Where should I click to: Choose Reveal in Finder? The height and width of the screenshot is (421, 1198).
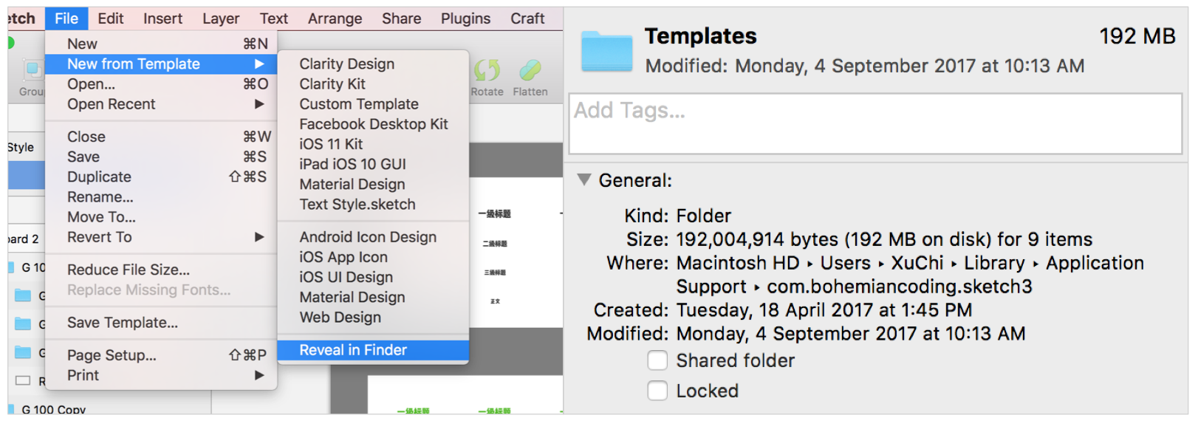(353, 350)
